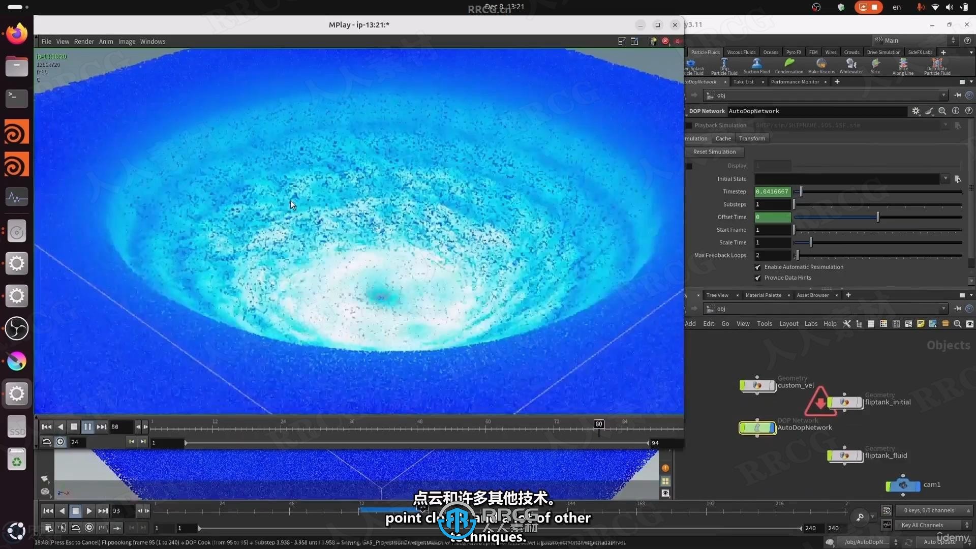This screenshot has height=549, width=976.
Task: Select the Slice shelf tool
Action: pos(875,66)
